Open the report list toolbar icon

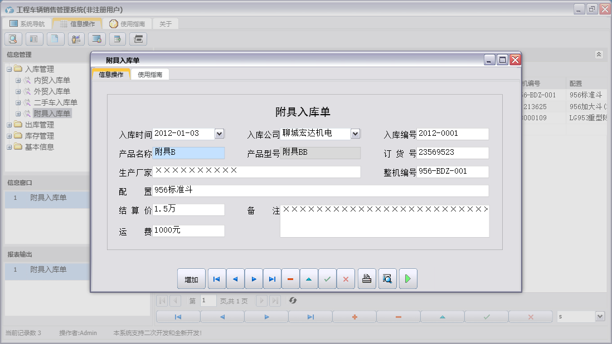(34, 38)
